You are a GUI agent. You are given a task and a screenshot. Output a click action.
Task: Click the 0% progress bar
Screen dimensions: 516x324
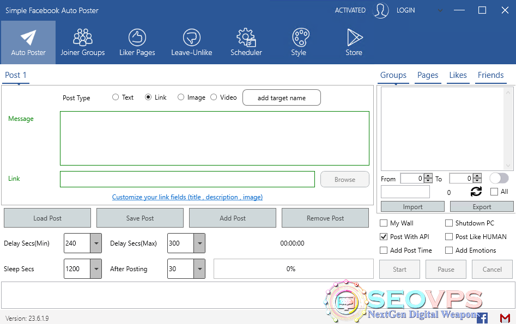294,269
